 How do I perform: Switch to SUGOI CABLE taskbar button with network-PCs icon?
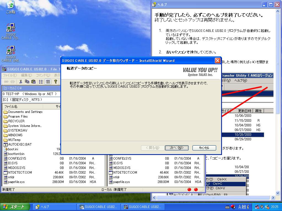pyautogui.click(x=142, y=207)
